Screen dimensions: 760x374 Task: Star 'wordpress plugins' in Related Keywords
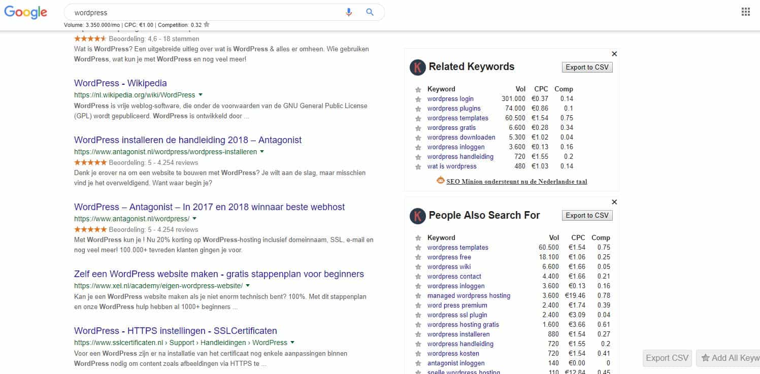[418, 109]
